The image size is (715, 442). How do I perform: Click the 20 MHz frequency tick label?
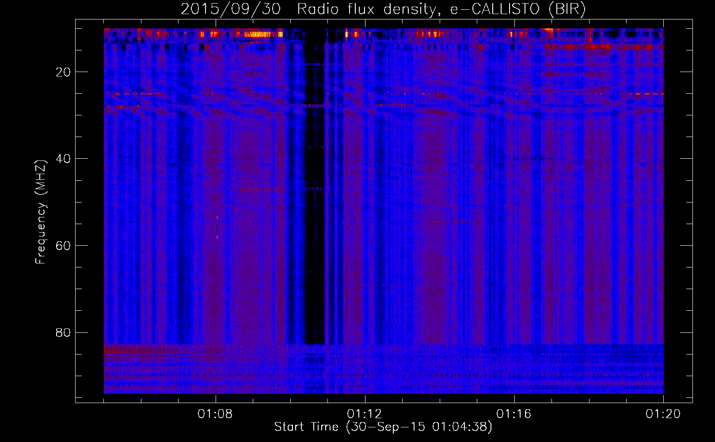[x=64, y=72]
